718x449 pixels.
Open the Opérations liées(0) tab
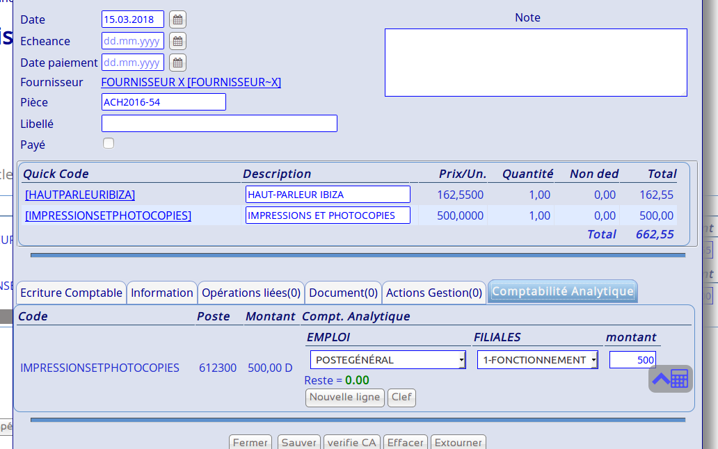[251, 293]
